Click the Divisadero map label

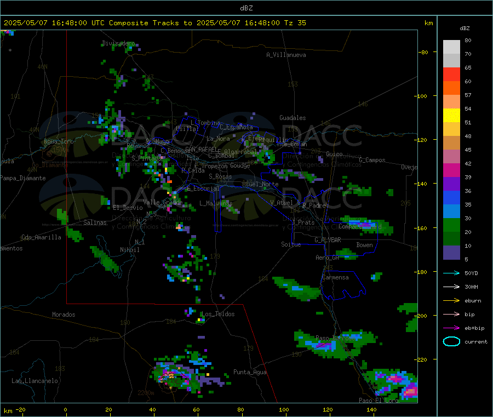click(x=118, y=43)
